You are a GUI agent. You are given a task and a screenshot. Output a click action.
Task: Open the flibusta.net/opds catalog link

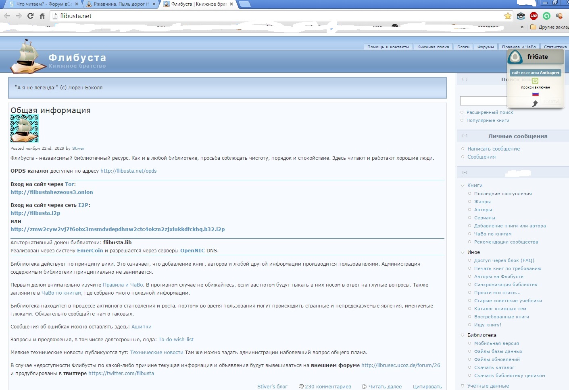point(128,171)
